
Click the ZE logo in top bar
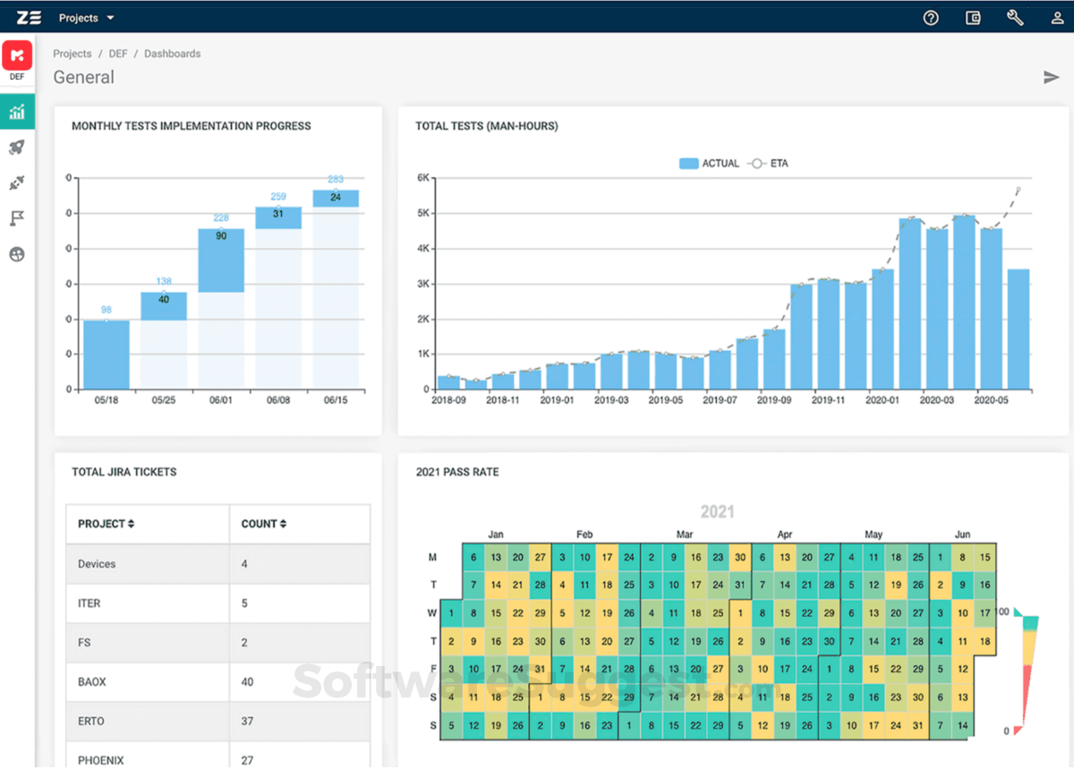coord(29,17)
